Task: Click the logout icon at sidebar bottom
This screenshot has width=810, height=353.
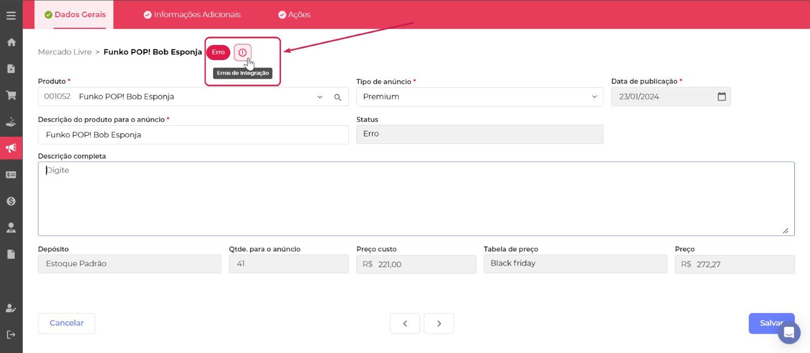Action: pos(11,334)
